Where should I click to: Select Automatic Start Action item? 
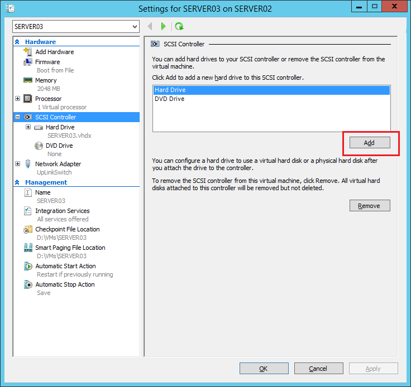[65, 266]
